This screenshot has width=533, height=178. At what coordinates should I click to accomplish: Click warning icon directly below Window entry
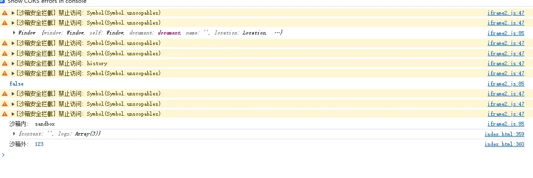(5, 43)
